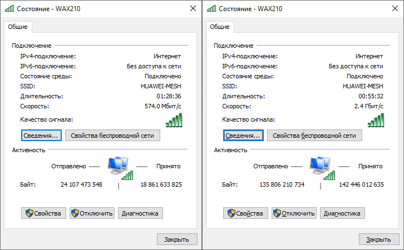This screenshot has width=404, height=250.
Task: Click Закрыть in dialog showing 18 861 633 825 received
Action: (x=177, y=239)
